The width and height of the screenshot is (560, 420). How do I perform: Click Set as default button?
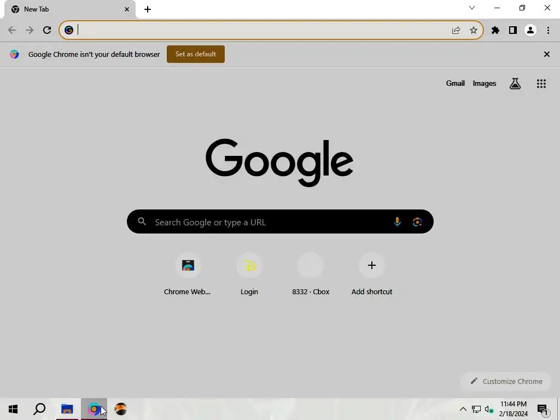196,54
